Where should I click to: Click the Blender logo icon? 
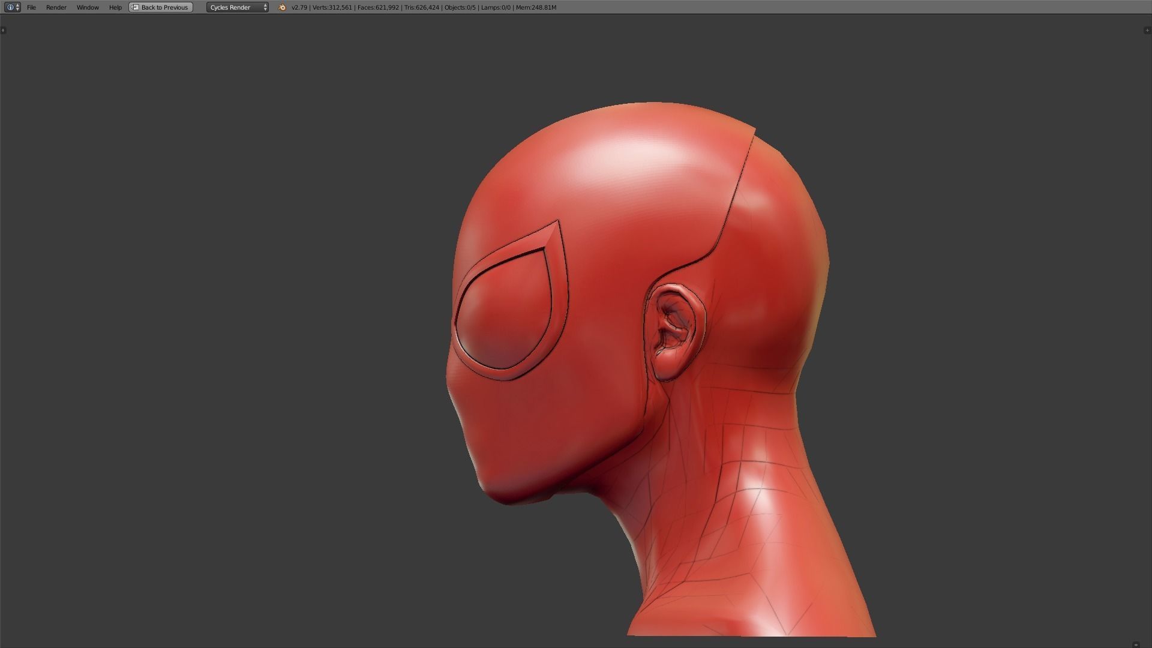tap(282, 7)
